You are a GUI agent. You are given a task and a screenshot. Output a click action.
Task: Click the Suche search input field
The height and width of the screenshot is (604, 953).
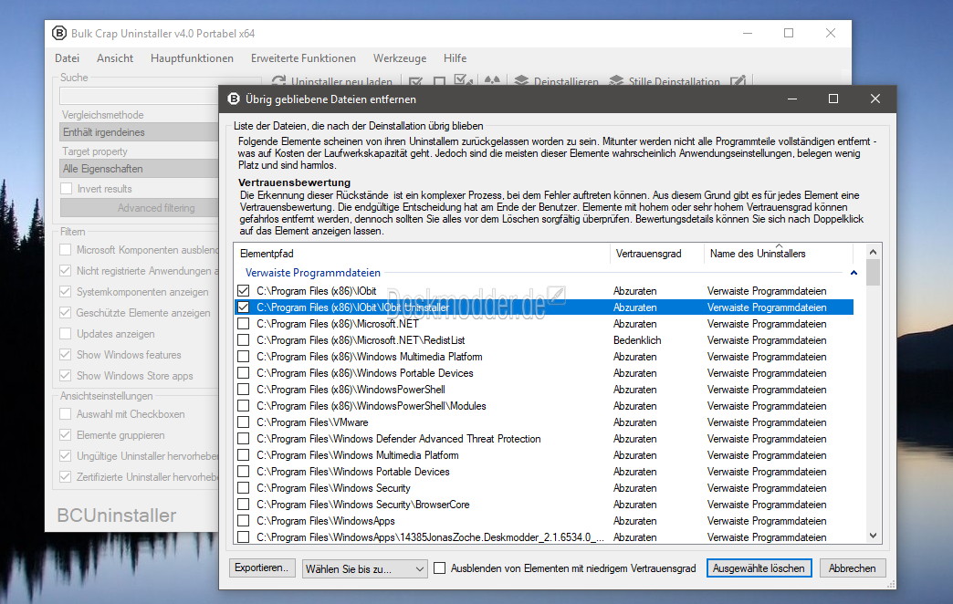pyautogui.click(x=139, y=96)
